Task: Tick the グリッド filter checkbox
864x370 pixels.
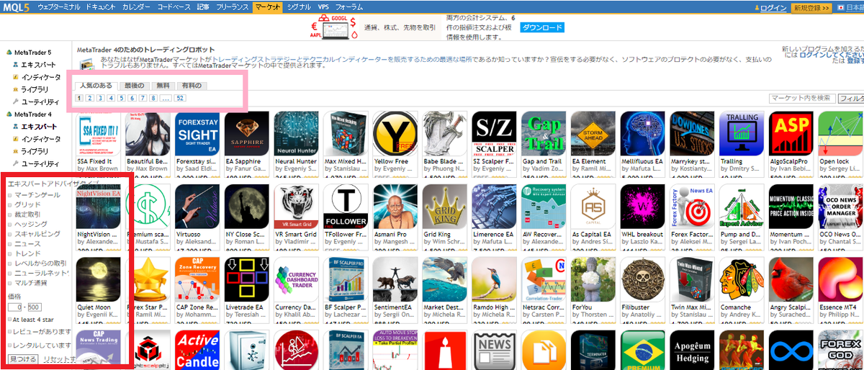Action: pos(9,205)
